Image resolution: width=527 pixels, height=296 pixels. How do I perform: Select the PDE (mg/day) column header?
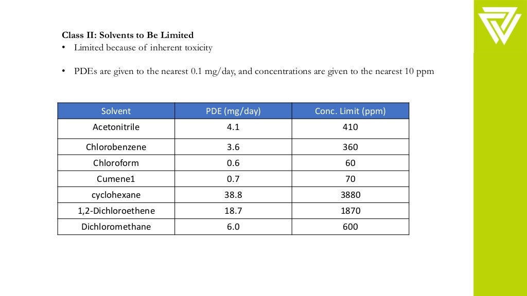(x=233, y=111)
